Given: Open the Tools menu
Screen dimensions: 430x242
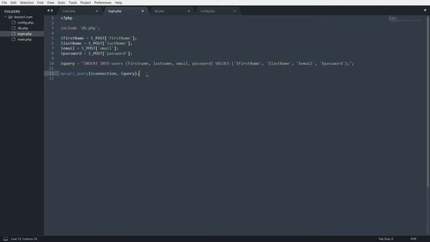Looking at the screenshot, I should pyautogui.click(x=73, y=3).
